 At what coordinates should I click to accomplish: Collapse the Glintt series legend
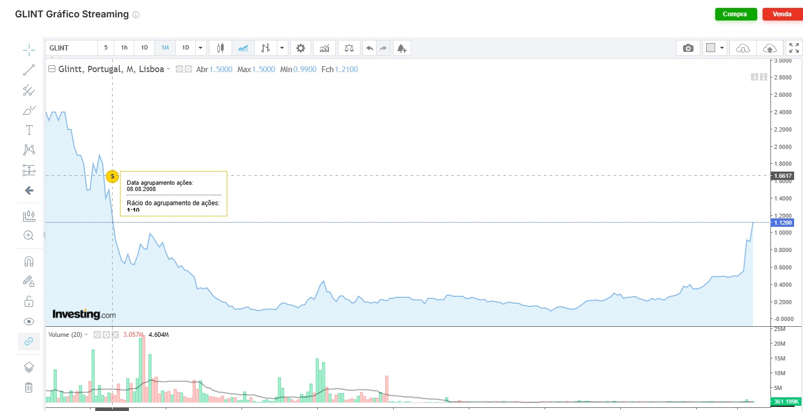(x=52, y=69)
